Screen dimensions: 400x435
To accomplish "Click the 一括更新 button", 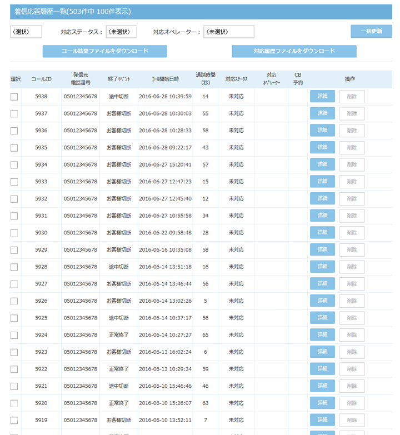I will pyautogui.click(x=371, y=32).
